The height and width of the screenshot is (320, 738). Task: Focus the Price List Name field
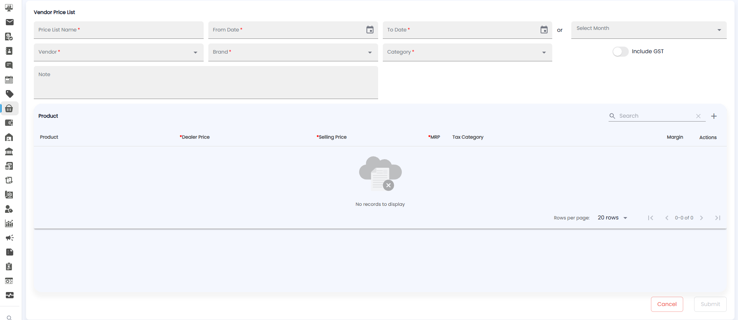point(119,30)
